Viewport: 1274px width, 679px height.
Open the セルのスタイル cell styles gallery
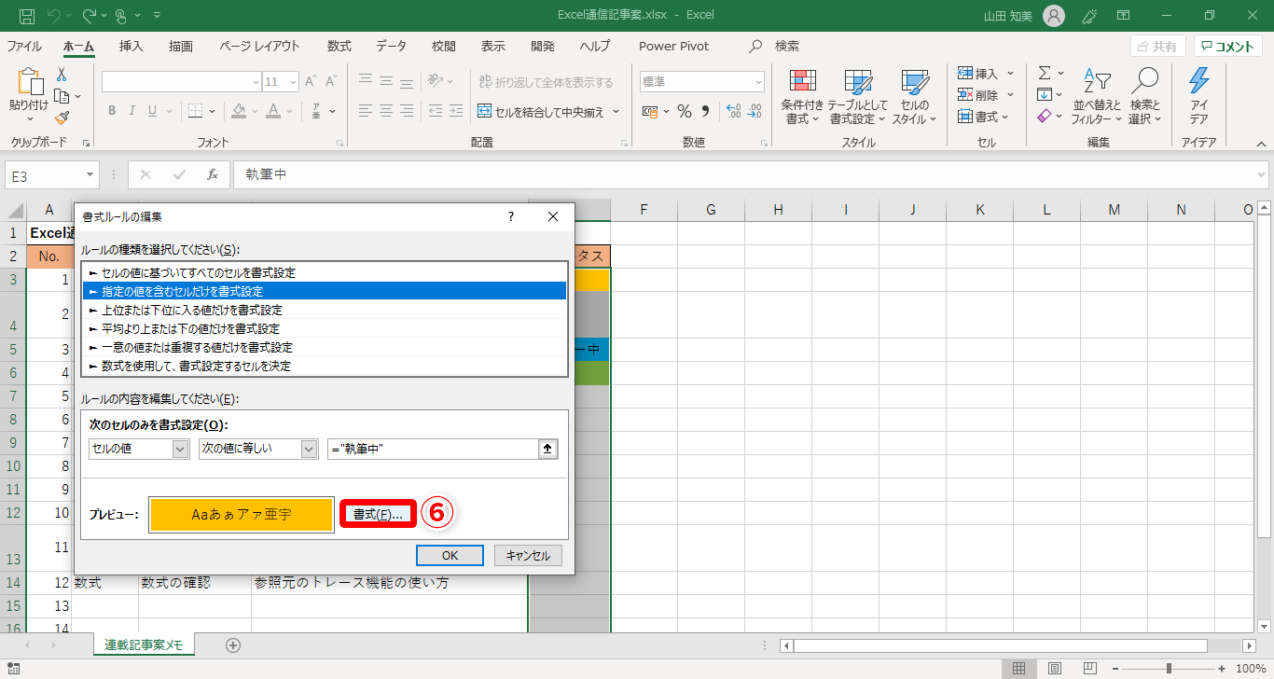(x=915, y=97)
